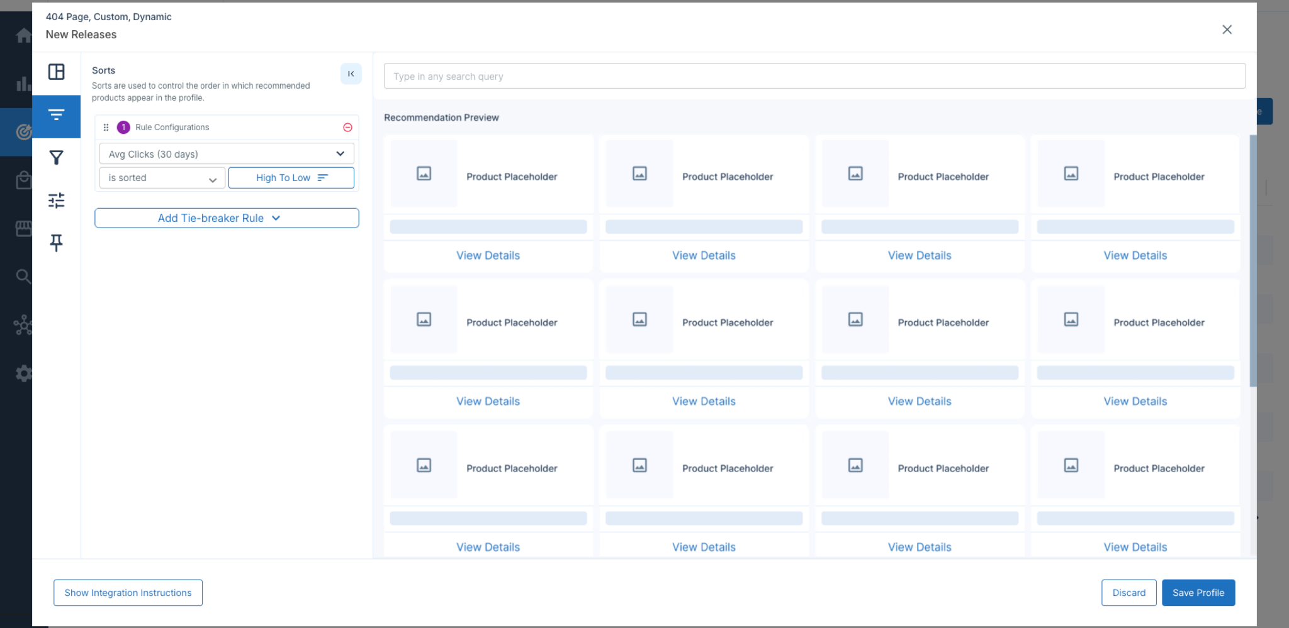The image size is (1289, 628).
Task: Grab the rule drag handle
Action: tap(106, 127)
